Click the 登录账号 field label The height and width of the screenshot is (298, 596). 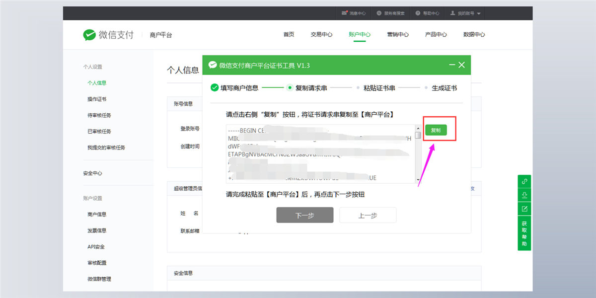coord(190,129)
